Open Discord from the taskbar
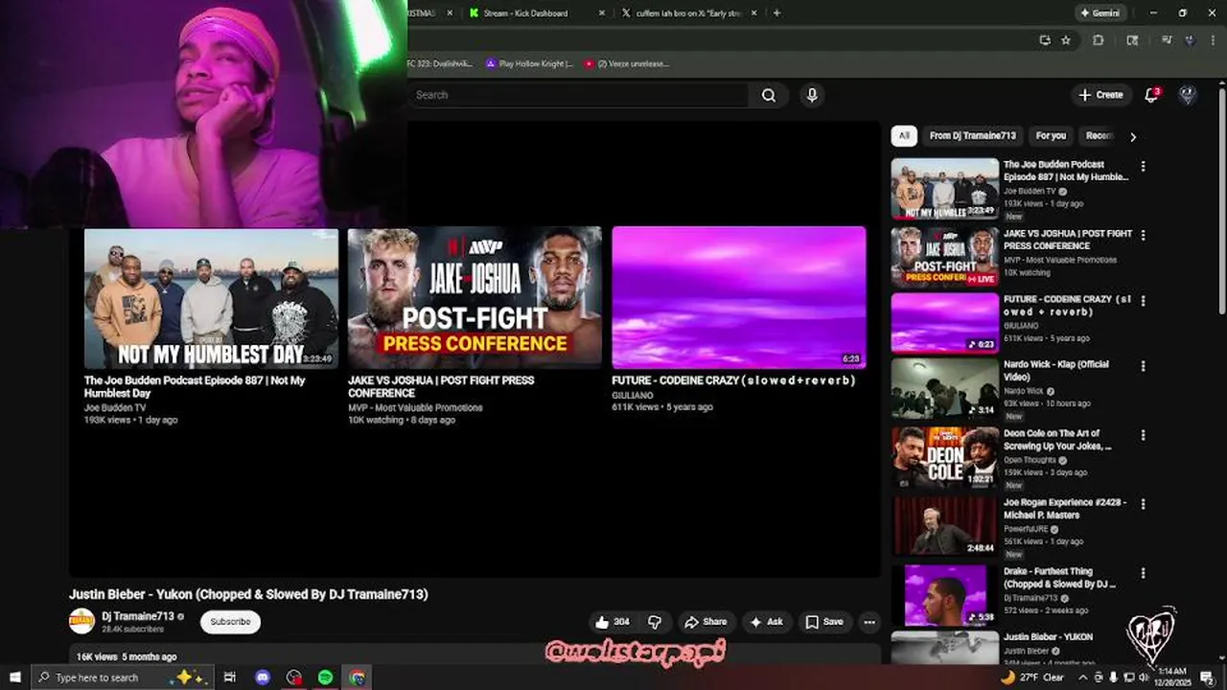 coord(263,678)
